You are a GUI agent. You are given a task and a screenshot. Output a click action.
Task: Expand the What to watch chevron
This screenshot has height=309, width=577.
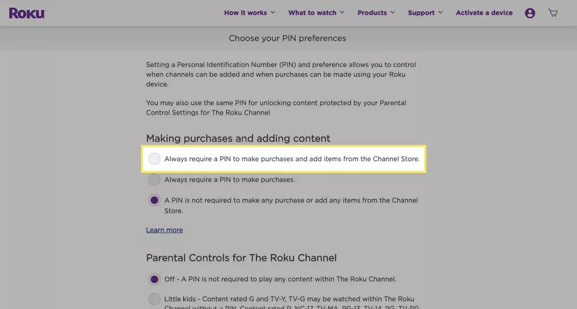342,13
